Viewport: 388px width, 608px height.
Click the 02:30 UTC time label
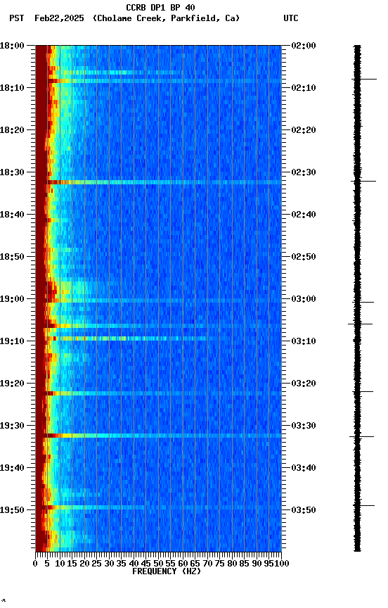tap(304, 172)
